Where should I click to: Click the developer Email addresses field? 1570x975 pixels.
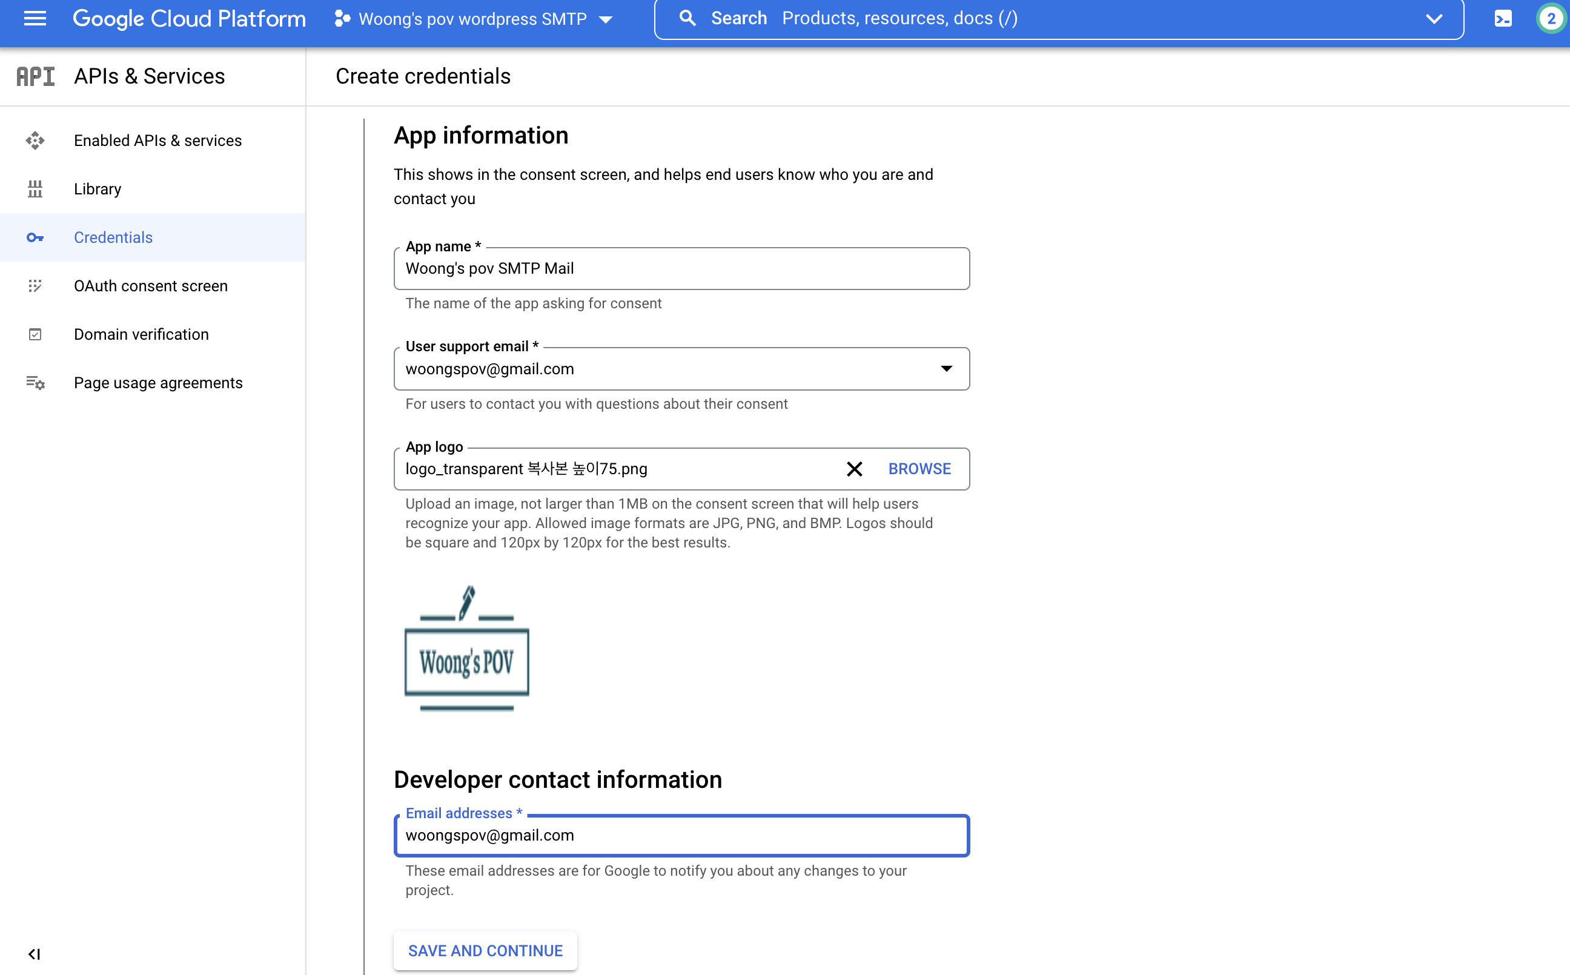[681, 836]
